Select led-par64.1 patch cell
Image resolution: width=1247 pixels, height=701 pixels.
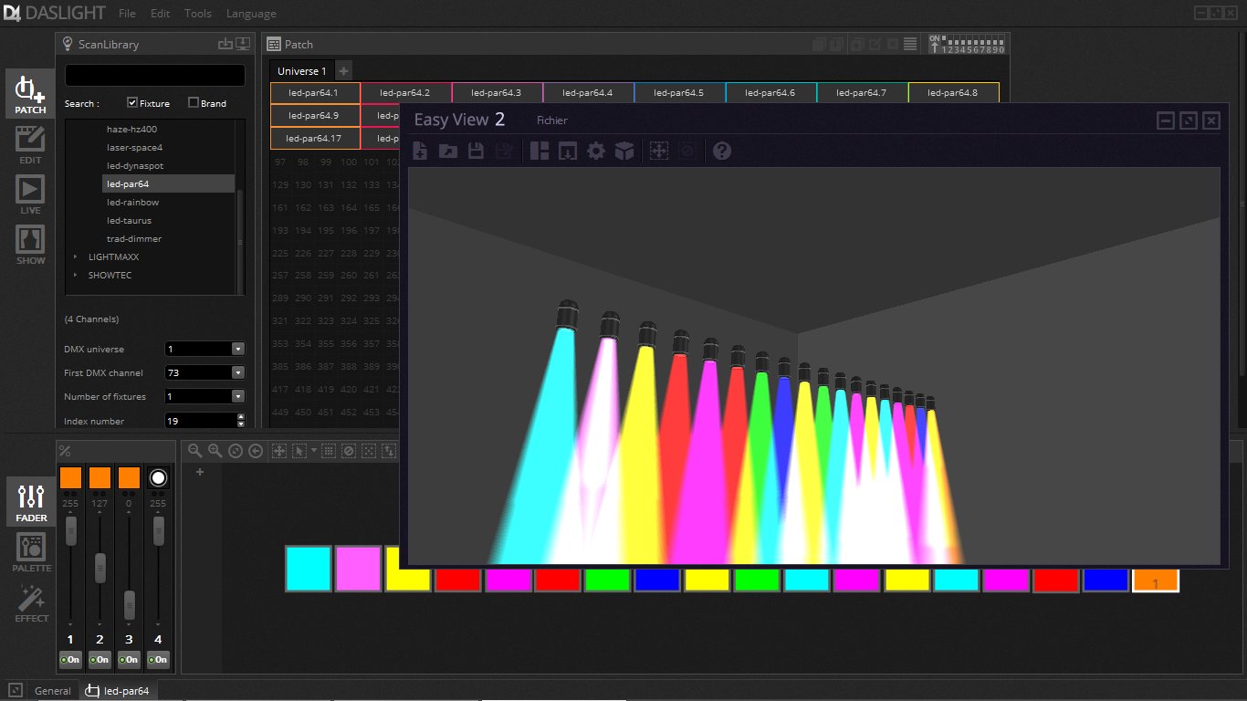(x=315, y=93)
